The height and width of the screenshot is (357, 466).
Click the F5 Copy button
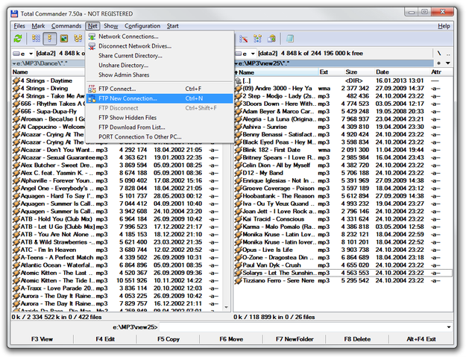[169, 339]
